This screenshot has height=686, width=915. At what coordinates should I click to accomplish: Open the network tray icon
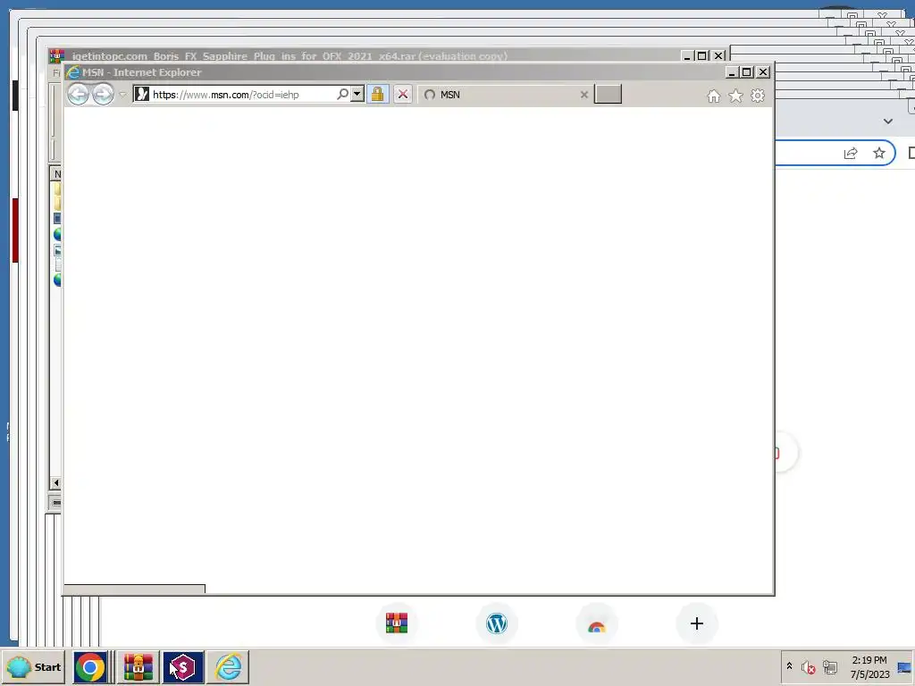click(x=830, y=667)
